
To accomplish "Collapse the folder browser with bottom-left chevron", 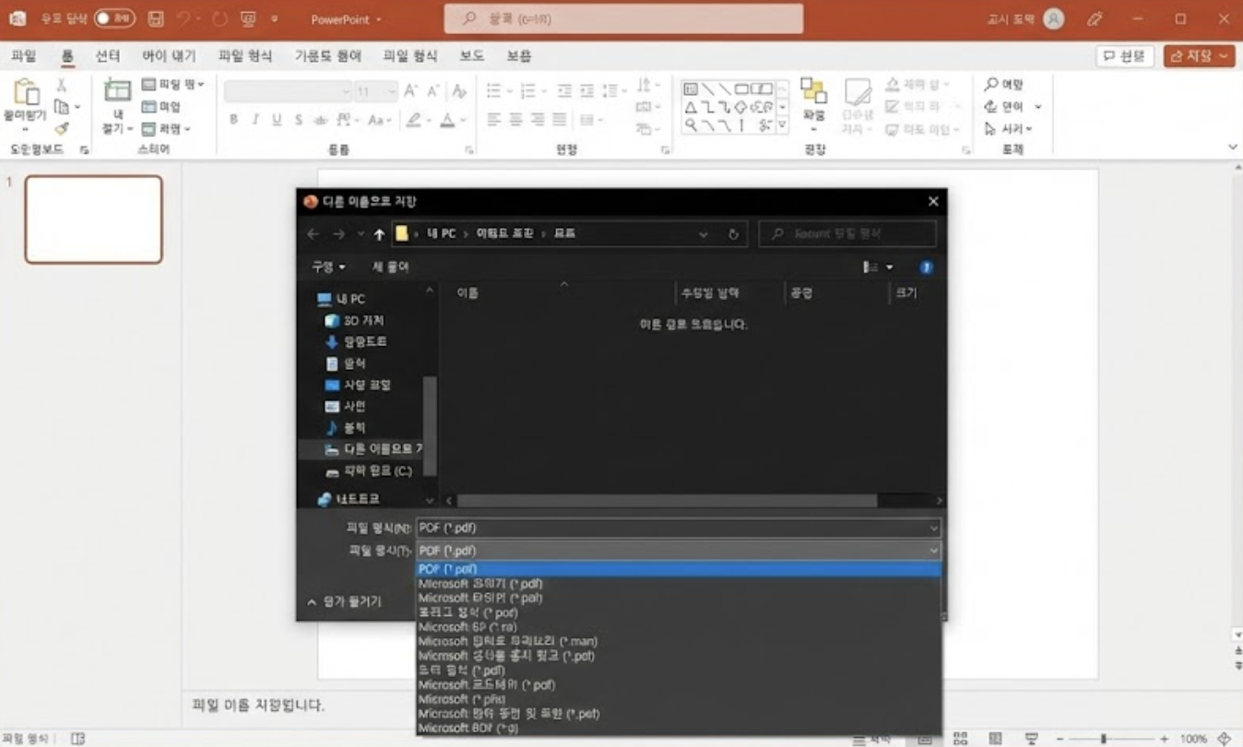I will point(312,602).
